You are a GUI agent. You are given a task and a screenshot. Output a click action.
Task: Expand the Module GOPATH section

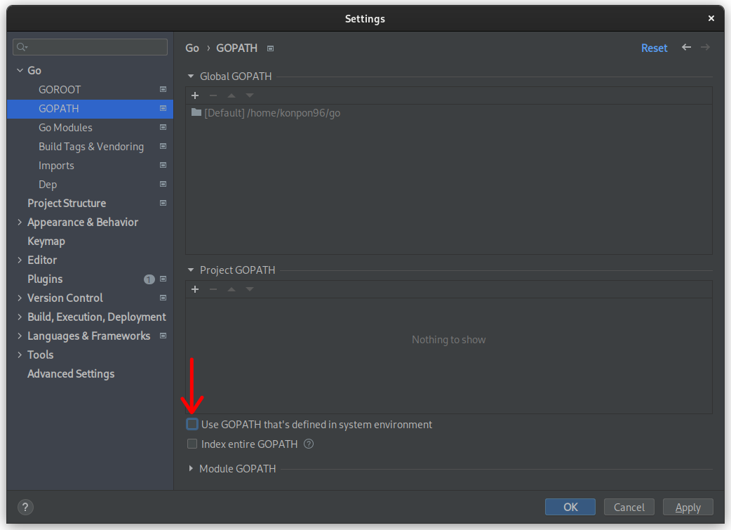click(x=191, y=468)
